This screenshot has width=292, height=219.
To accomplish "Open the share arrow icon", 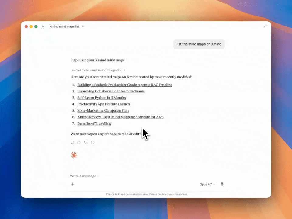I will pyautogui.click(x=265, y=27).
